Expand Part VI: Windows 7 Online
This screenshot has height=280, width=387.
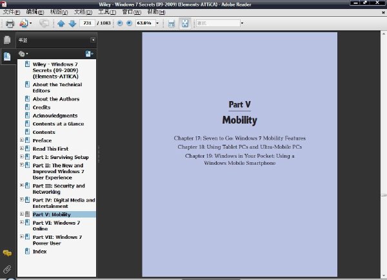22,222
